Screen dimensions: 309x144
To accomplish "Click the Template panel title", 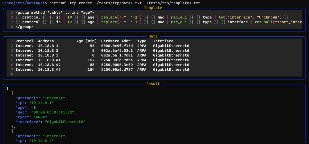I will pyautogui.click(x=153, y=7).
